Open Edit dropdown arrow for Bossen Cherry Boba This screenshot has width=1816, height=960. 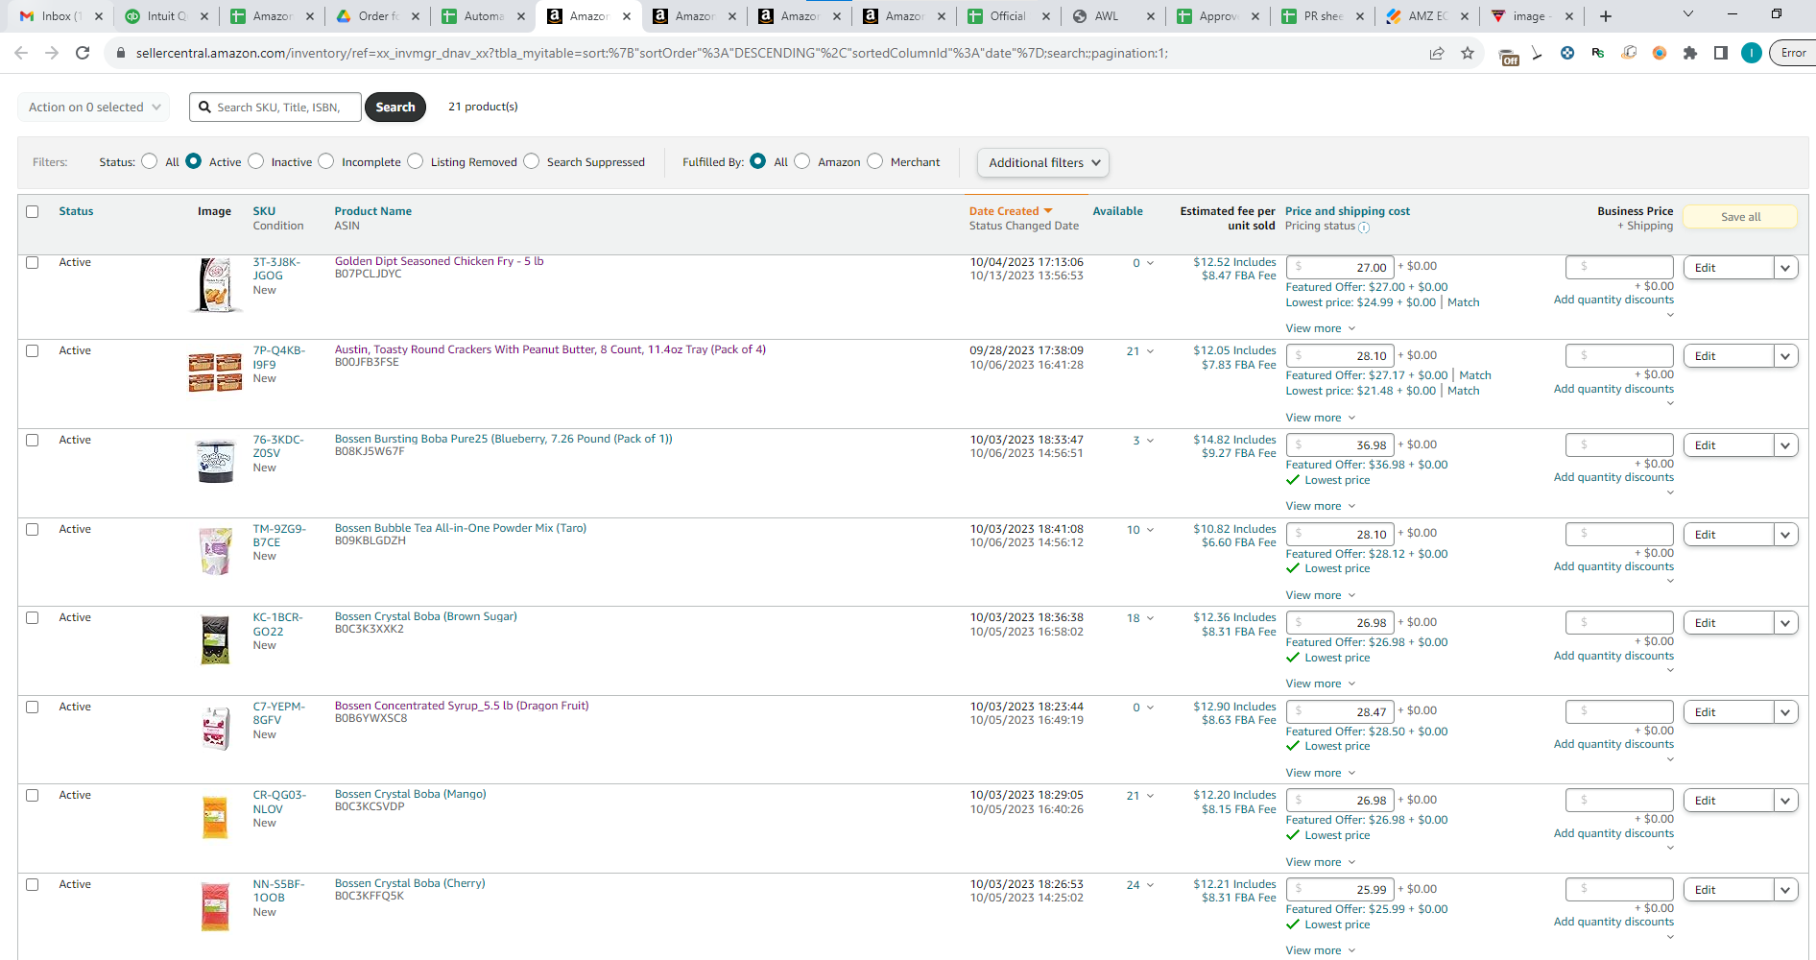point(1785,890)
